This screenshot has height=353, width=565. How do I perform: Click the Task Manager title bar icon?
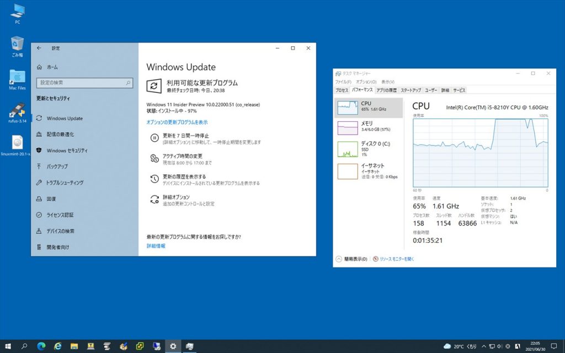coord(338,73)
